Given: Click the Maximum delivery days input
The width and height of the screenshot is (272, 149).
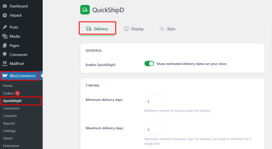Looking at the screenshot, I should tap(155, 130).
